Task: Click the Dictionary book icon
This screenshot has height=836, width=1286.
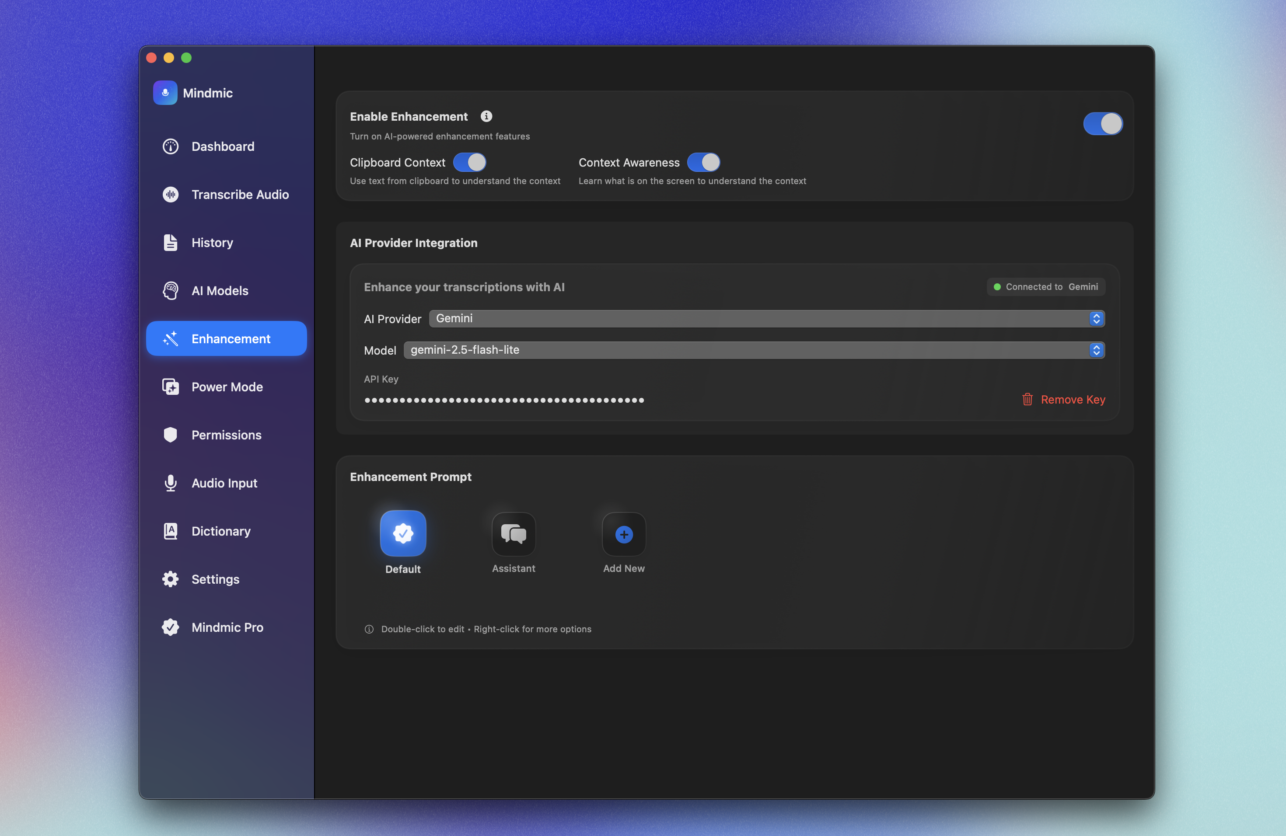Action: [170, 531]
